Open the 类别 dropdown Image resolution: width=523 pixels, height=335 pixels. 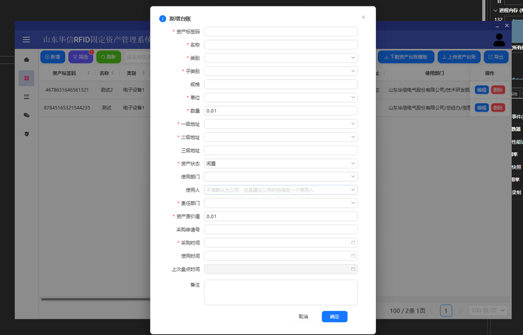(281, 58)
